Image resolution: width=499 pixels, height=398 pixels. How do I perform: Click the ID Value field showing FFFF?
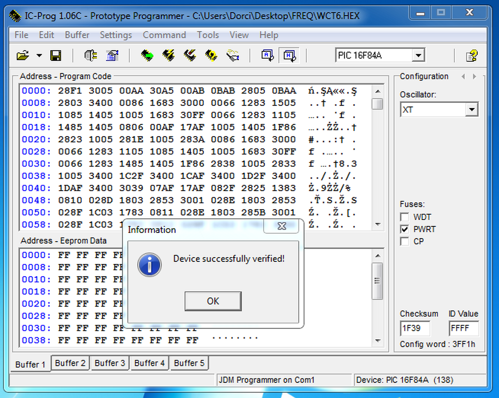pos(464,328)
